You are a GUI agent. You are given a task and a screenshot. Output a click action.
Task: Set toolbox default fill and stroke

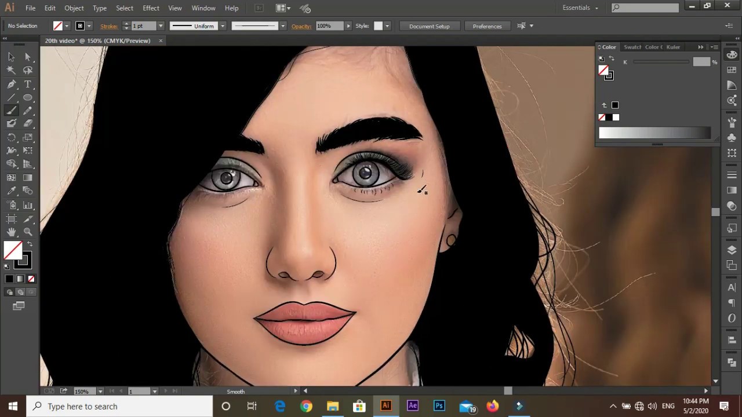click(6, 266)
